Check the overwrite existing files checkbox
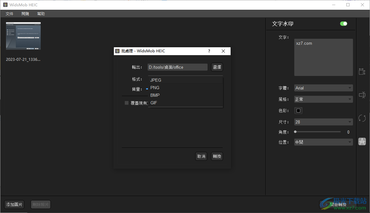Image resolution: width=370 pixels, height=213 pixels. pos(127,103)
